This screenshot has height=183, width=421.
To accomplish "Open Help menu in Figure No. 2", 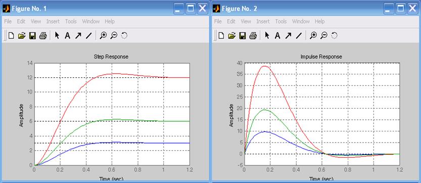I will [x=319, y=21].
